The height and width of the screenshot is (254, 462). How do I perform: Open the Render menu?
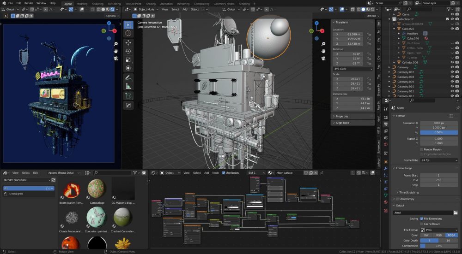tap(29, 3)
